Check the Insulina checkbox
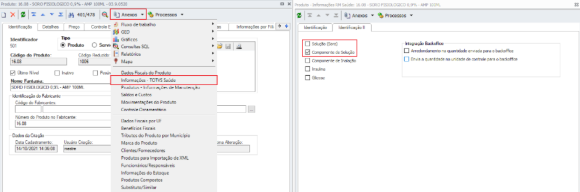This screenshot has width=580, height=192. pos(308,69)
